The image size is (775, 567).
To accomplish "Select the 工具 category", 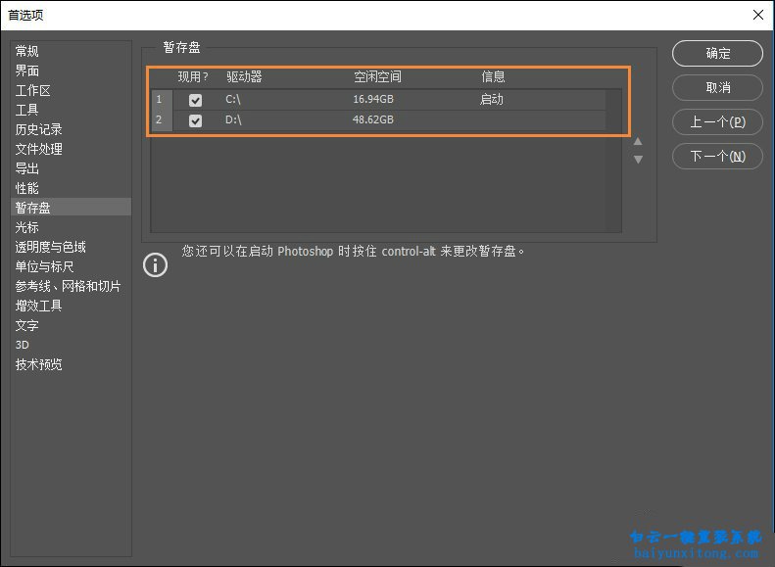I will (26, 110).
